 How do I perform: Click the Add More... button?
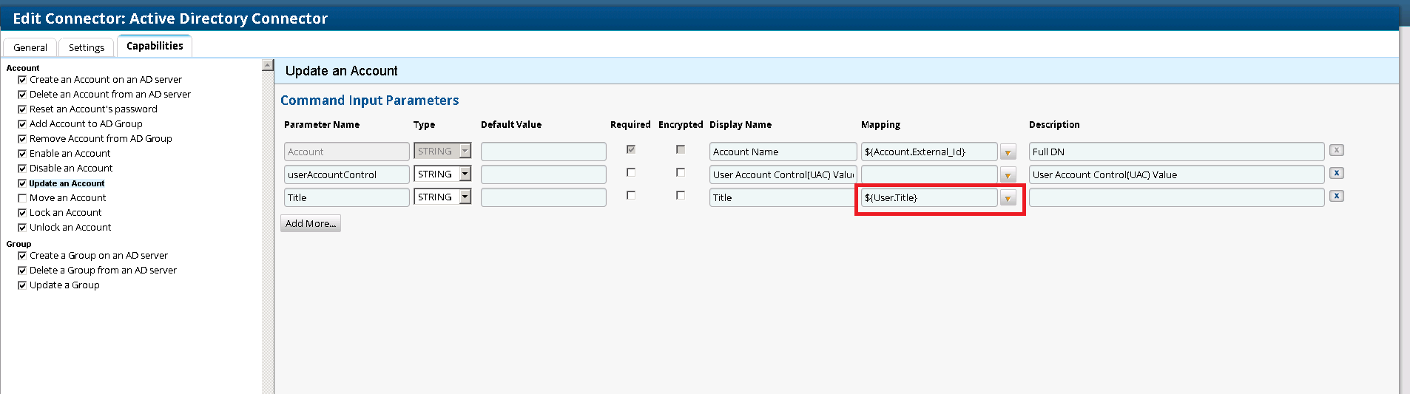tap(311, 223)
